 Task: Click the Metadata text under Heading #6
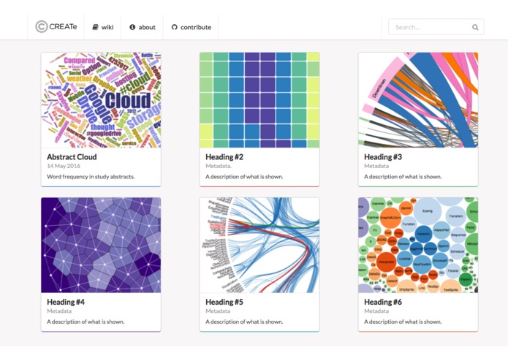pos(376,311)
